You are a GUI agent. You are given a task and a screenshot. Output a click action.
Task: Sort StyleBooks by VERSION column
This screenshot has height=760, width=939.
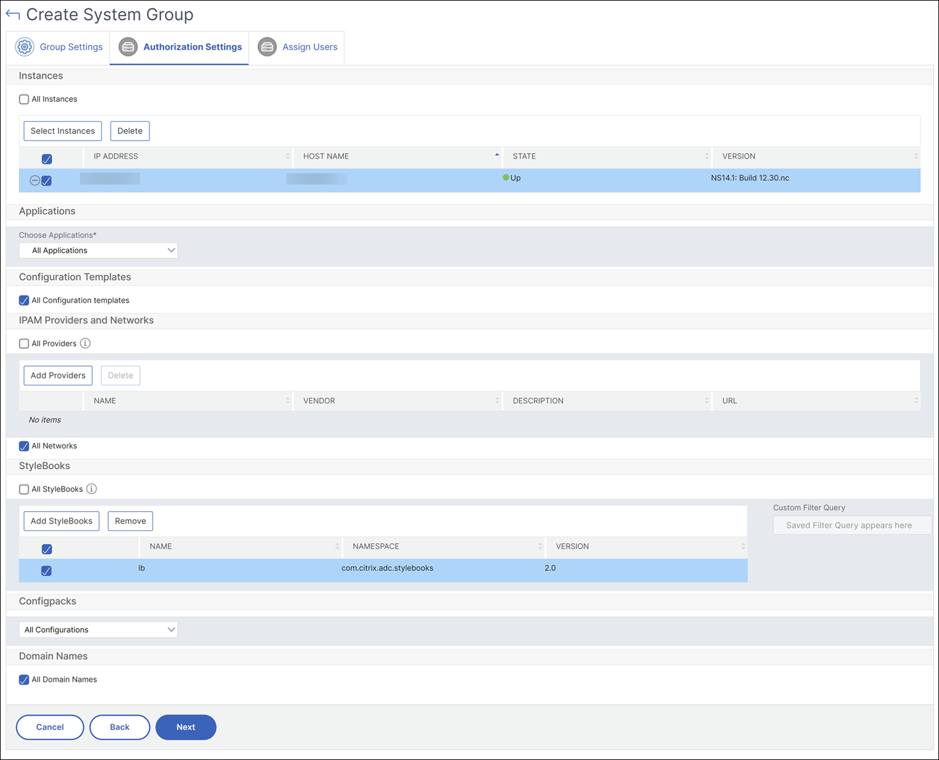click(x=646, y=546)
